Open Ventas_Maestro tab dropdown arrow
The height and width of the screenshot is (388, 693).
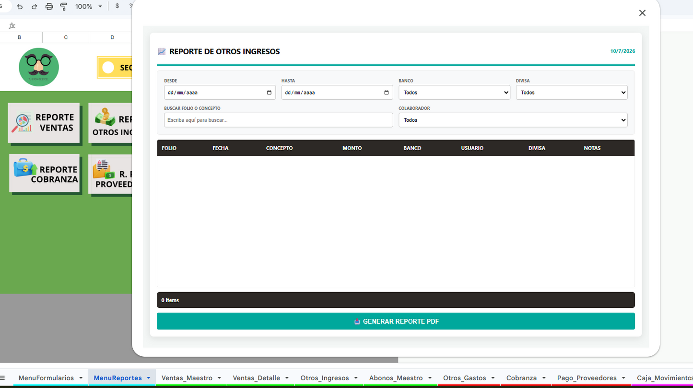click(219, 378)
